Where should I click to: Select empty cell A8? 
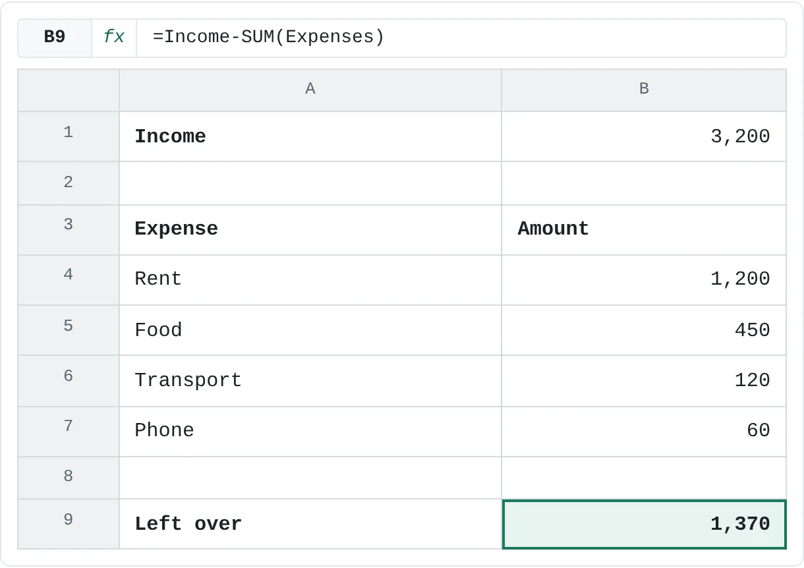click(310, 478)
